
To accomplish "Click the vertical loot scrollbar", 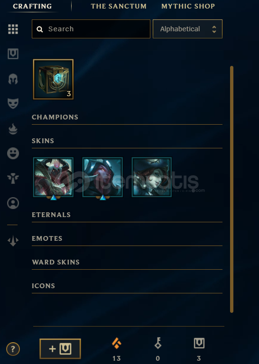I will pyautogui.click(x=231, y=189).
